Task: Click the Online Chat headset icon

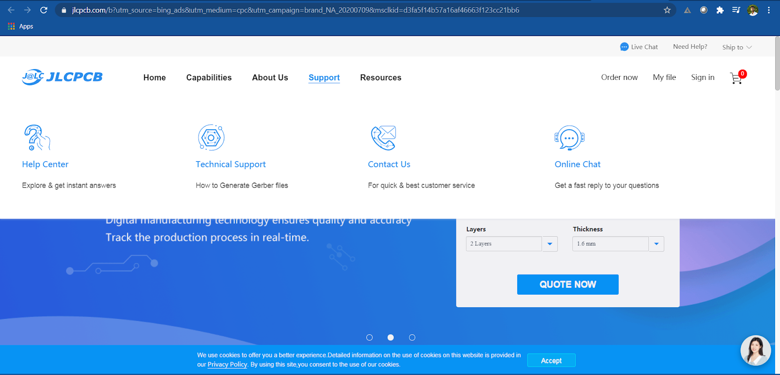Action: click(x=569, y=138)
